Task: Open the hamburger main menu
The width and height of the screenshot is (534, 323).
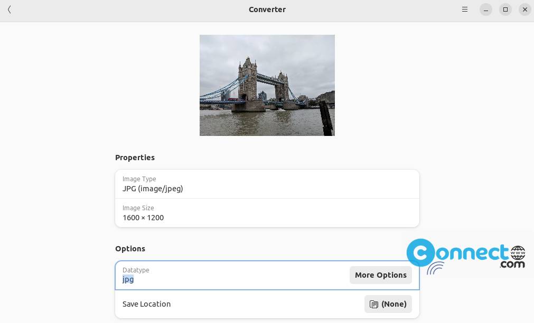Action: tap(465, 9)
